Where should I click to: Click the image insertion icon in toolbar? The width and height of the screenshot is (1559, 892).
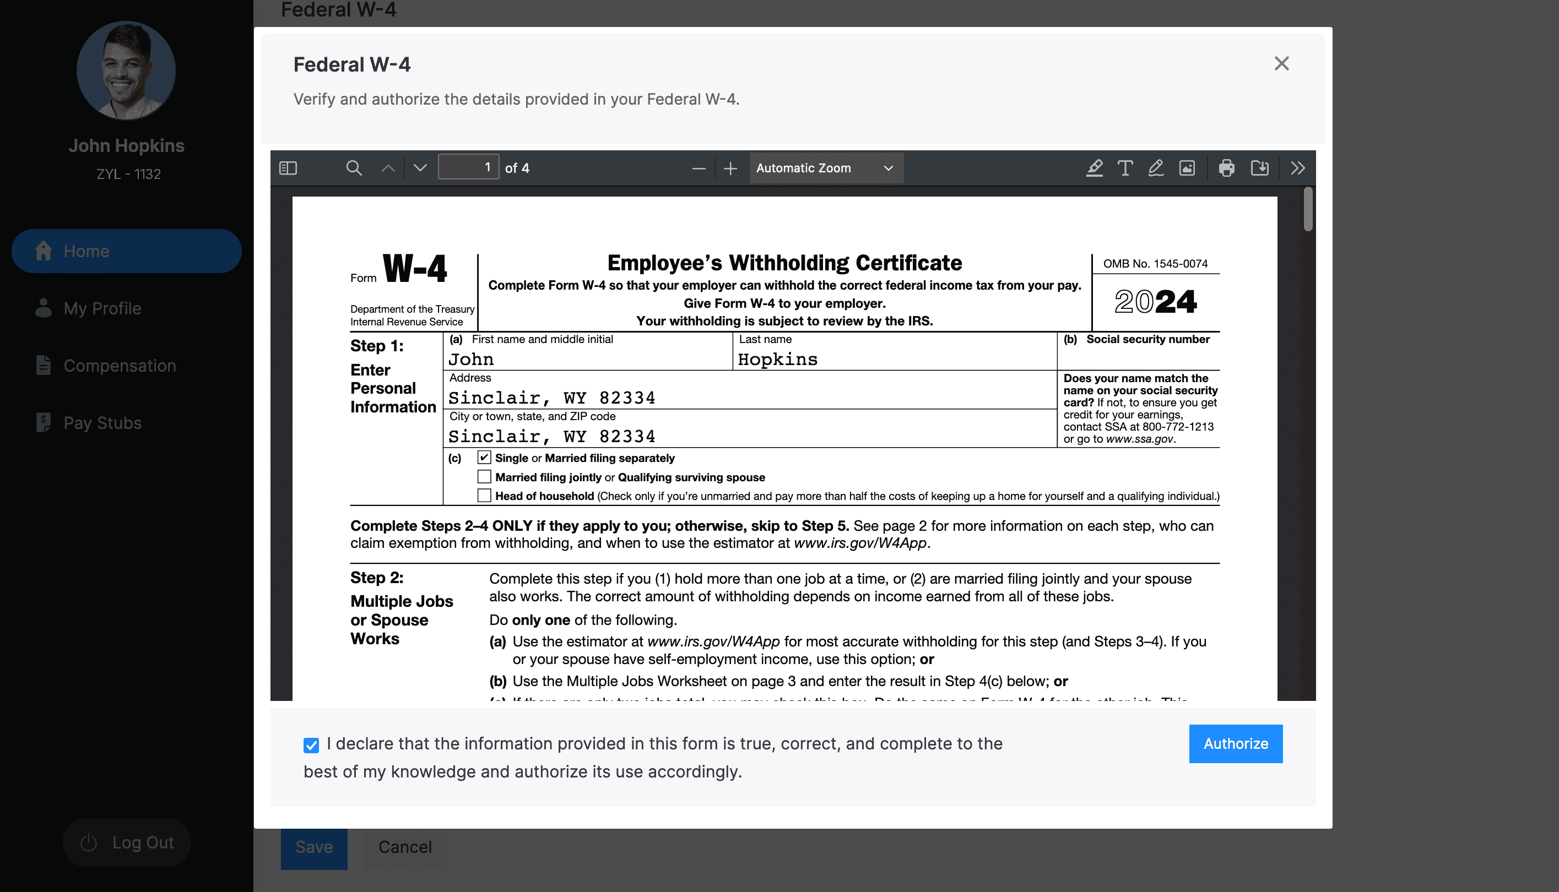1187,168
